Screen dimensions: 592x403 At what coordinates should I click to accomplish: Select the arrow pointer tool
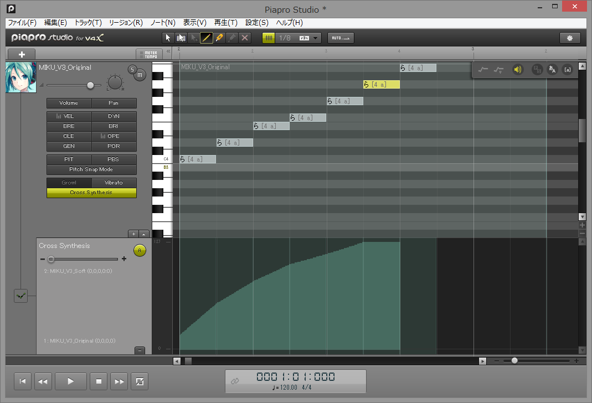(x=168, y=38)
